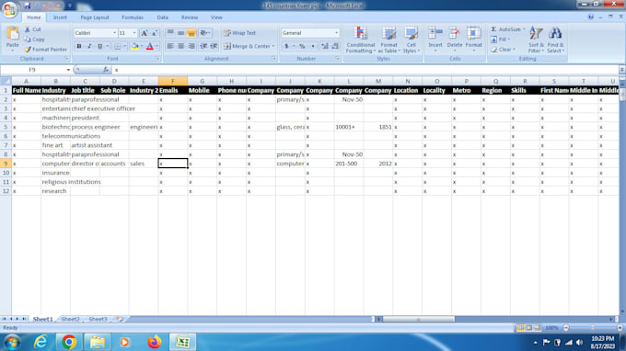Pick the Font Color red A
This screenshot has height=351, width=626.
[x=150, y=46]
